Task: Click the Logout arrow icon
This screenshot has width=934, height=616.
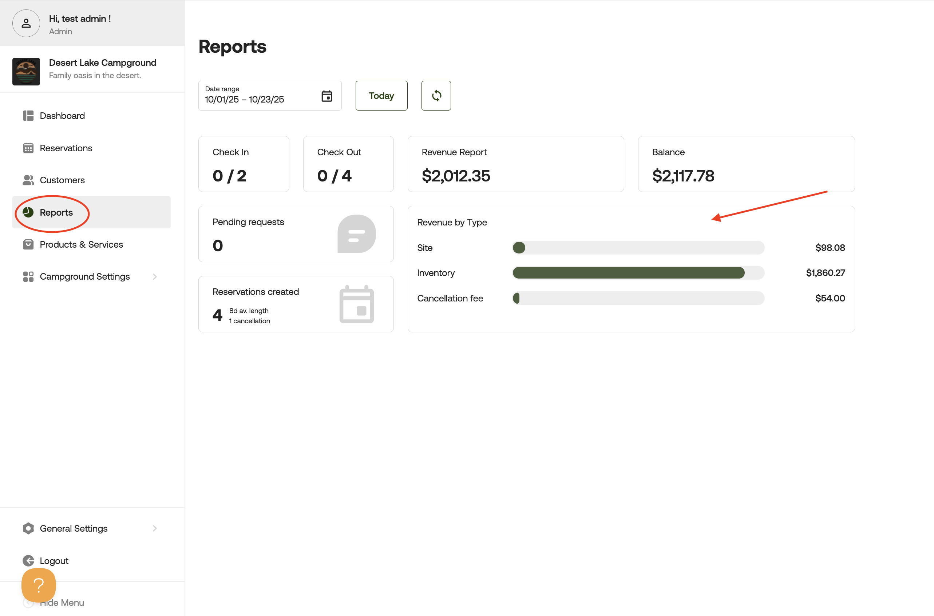Action: (28, 561)
